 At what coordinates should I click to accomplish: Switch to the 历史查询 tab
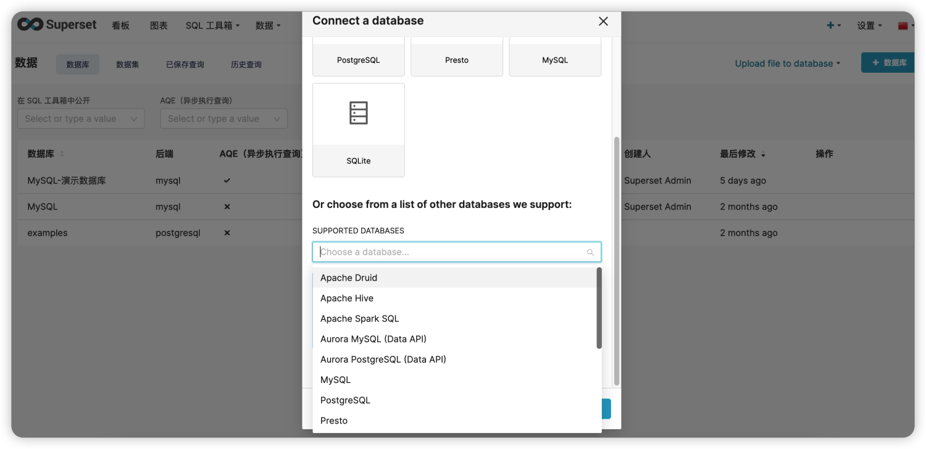[246, 64]
